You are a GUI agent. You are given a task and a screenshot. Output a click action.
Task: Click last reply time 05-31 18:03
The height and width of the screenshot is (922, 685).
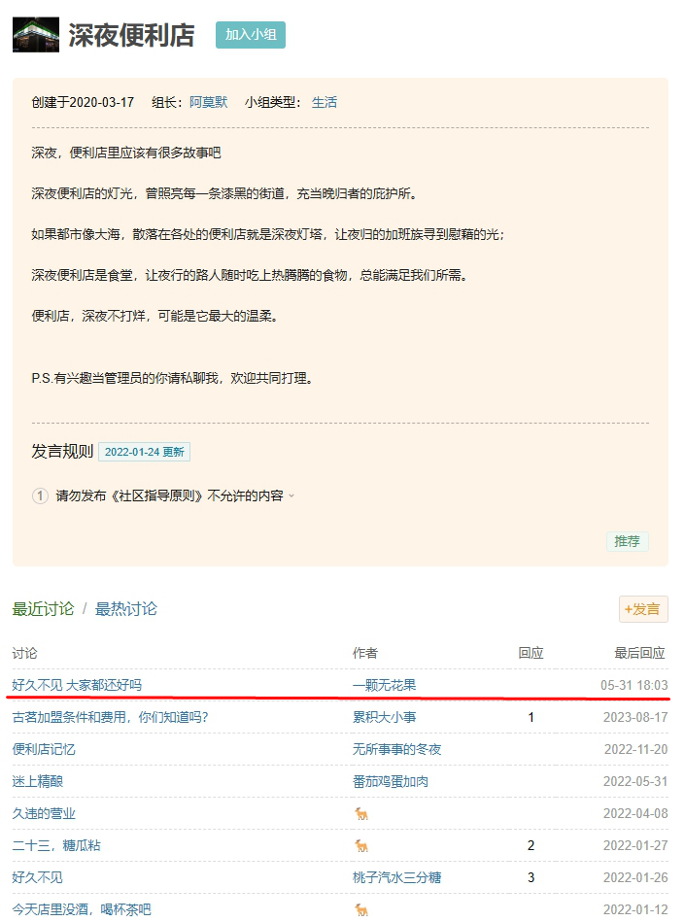[x=634, y=685]
